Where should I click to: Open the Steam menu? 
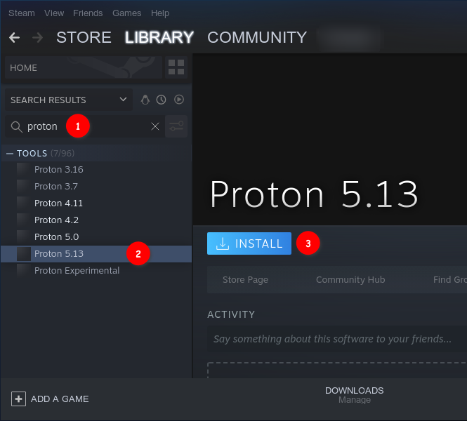click(22, 13)
